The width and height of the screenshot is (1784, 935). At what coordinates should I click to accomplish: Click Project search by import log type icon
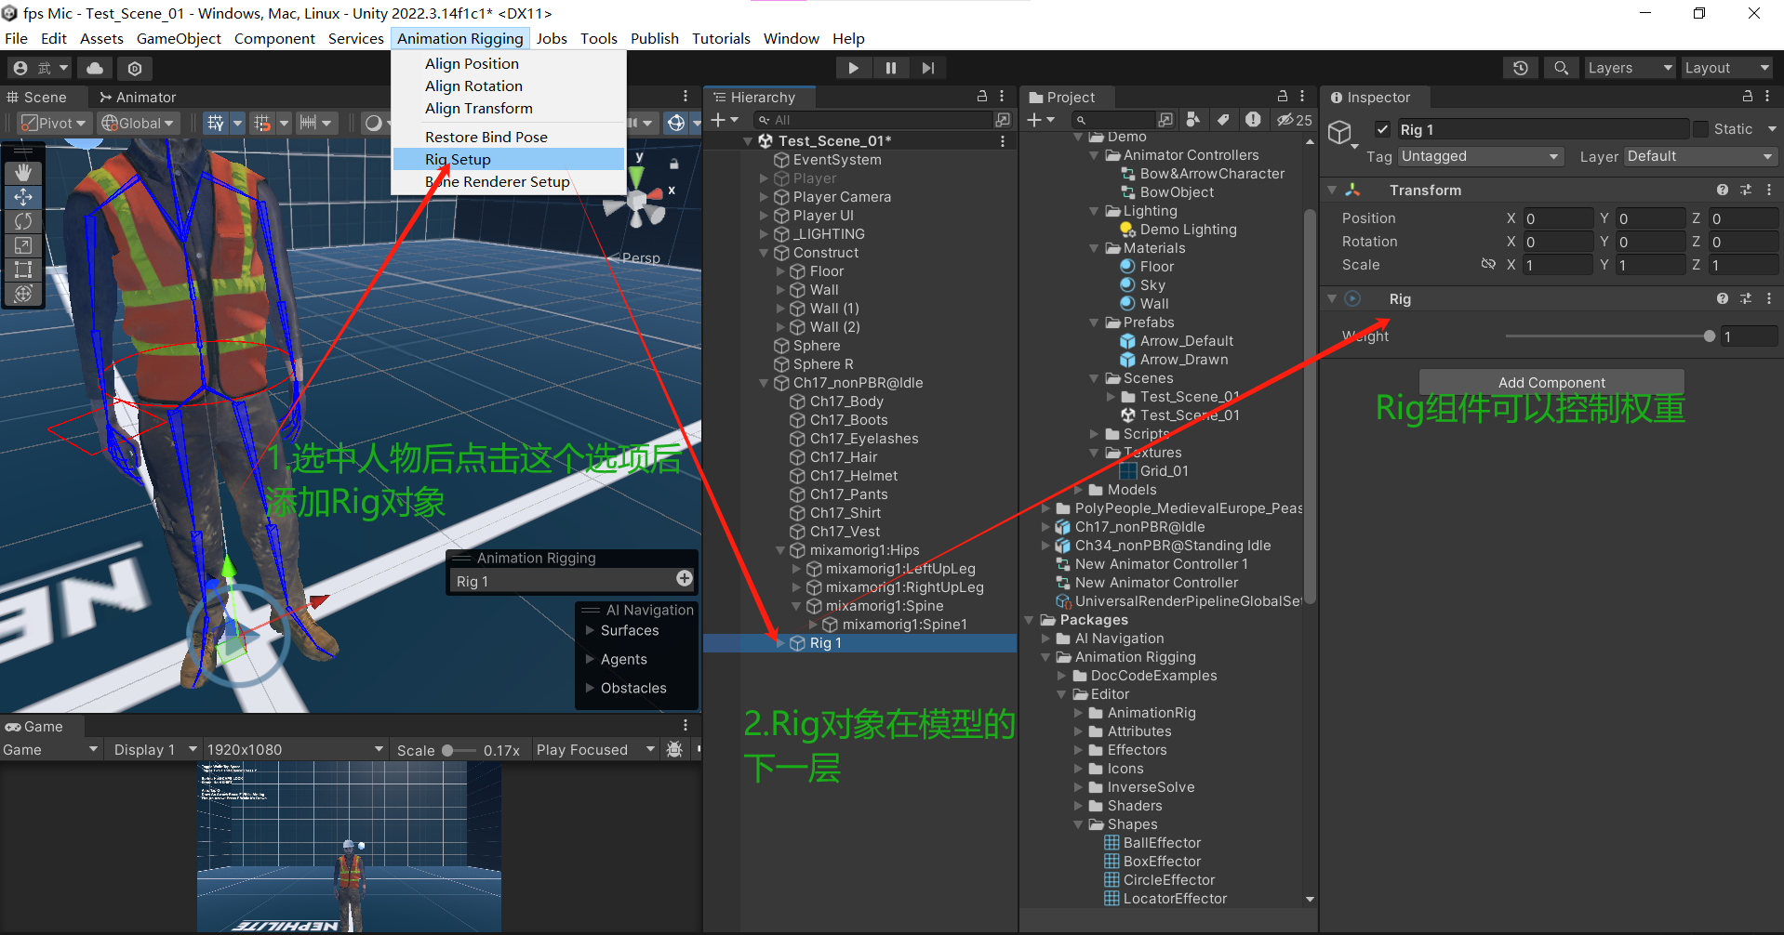(x=1254, y=120)
